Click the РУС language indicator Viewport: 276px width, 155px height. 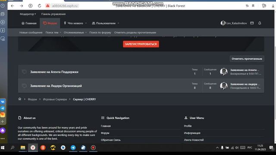point(250,148)
